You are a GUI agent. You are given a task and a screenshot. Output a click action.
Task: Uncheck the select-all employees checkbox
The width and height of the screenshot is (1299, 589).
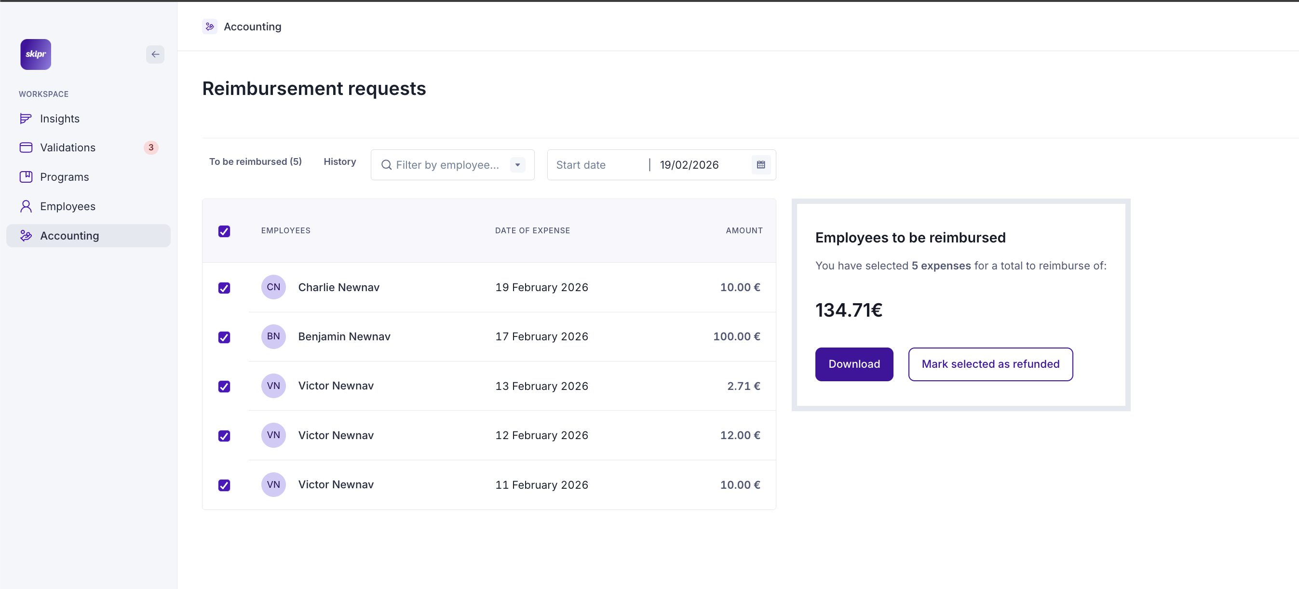[x=224, y=231]
